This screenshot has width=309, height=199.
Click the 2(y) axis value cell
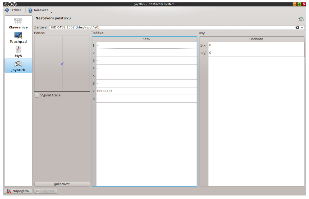pyautogui.click(x=256, y=53)
